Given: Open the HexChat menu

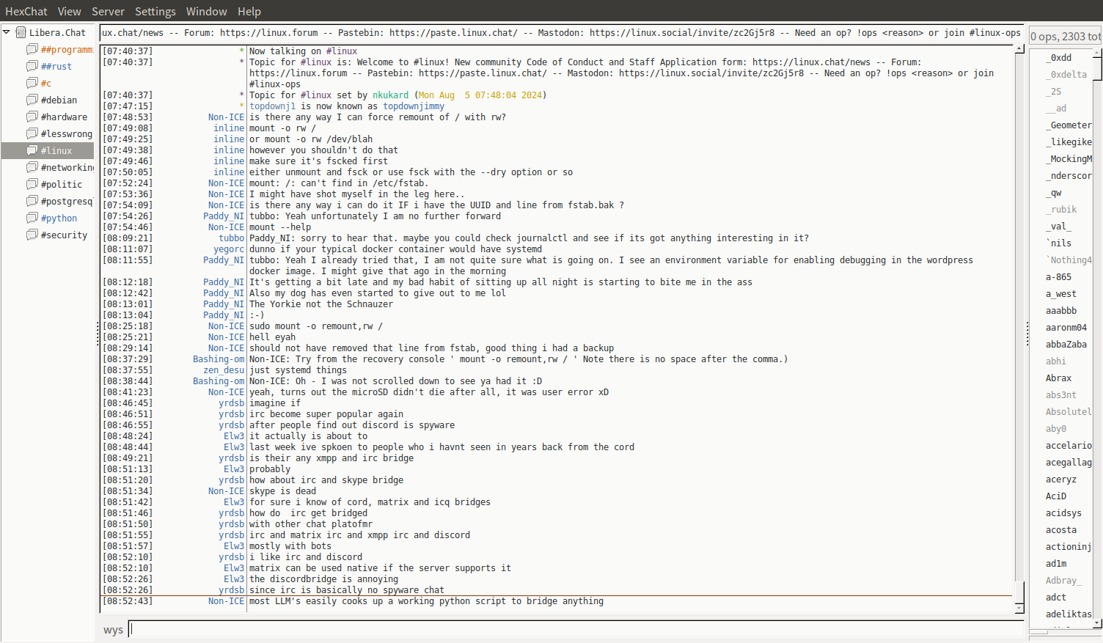Looking at the screenshot, I should coord(26,11).
